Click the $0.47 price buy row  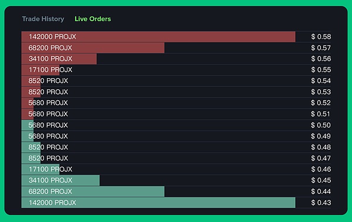[176, 158]
